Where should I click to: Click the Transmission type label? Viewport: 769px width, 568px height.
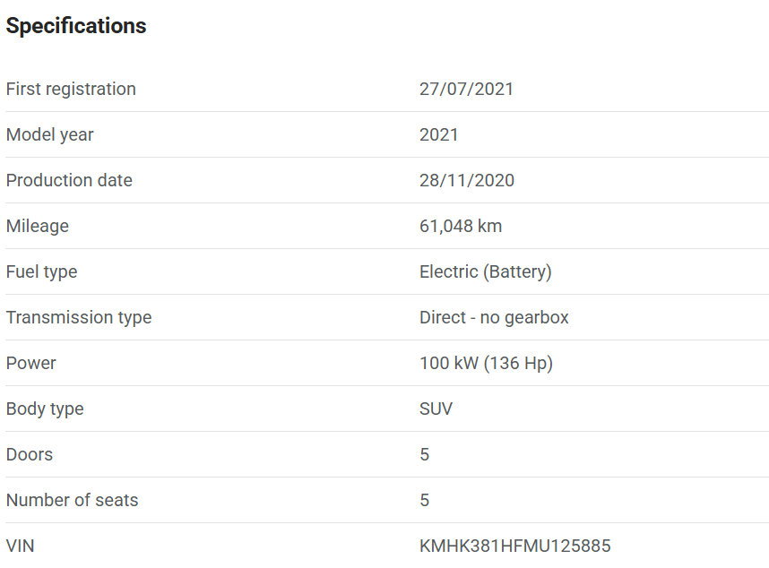coord(79,317)
